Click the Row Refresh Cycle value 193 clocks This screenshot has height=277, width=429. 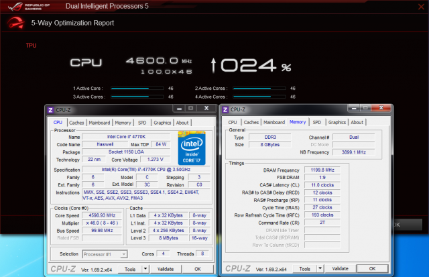coord(322,215)
